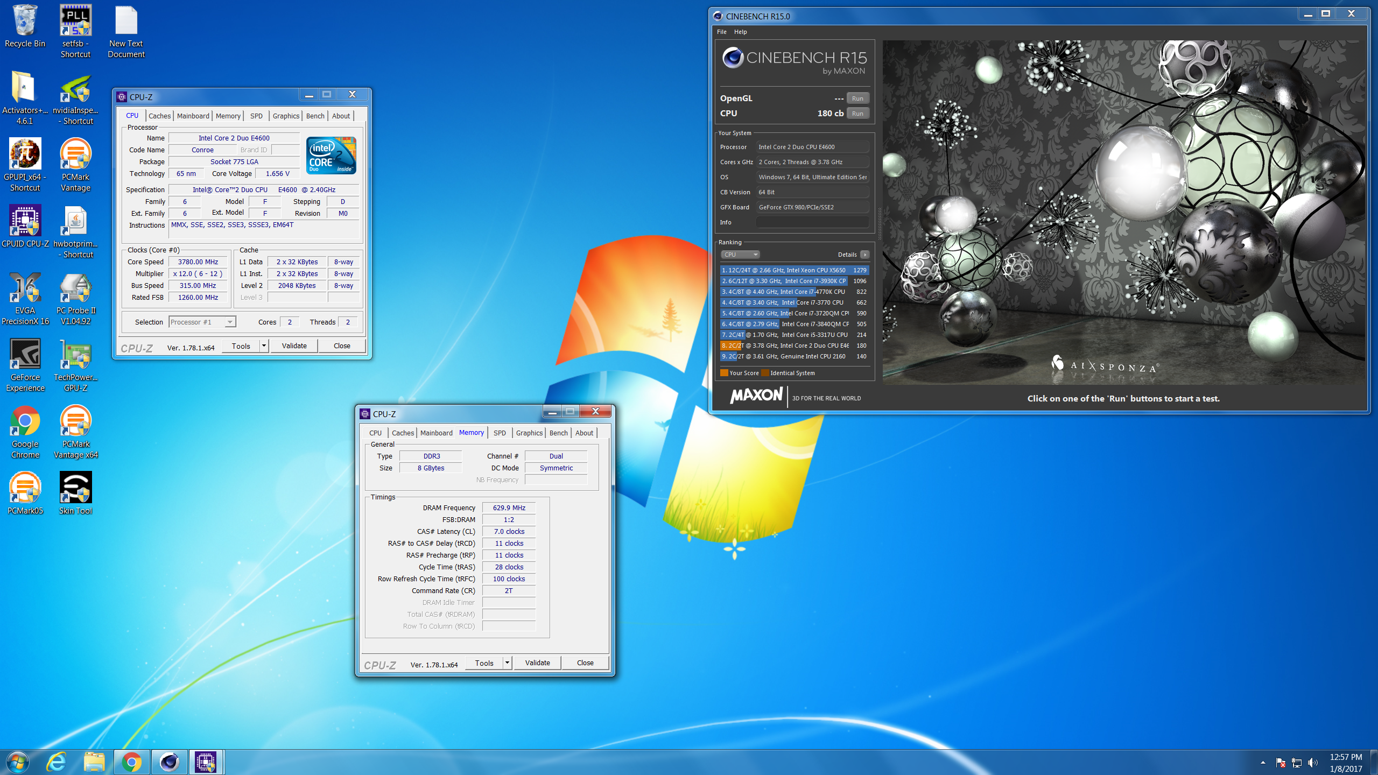Open the Recycle Bin desktop icon
This screenshot has width=1378, height=775.
[x=25, y=27]
